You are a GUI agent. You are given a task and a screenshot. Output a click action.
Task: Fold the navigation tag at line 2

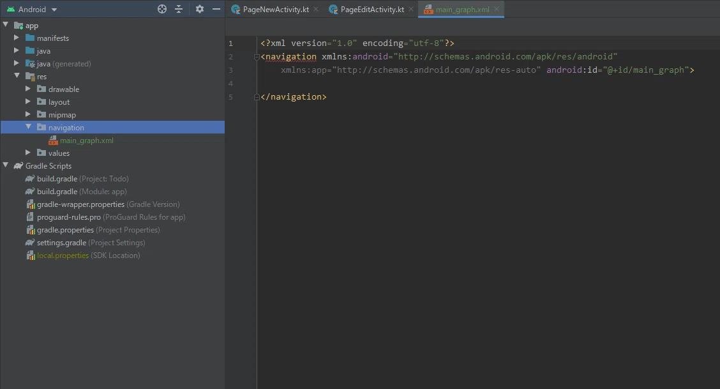[x=257, y=57]
